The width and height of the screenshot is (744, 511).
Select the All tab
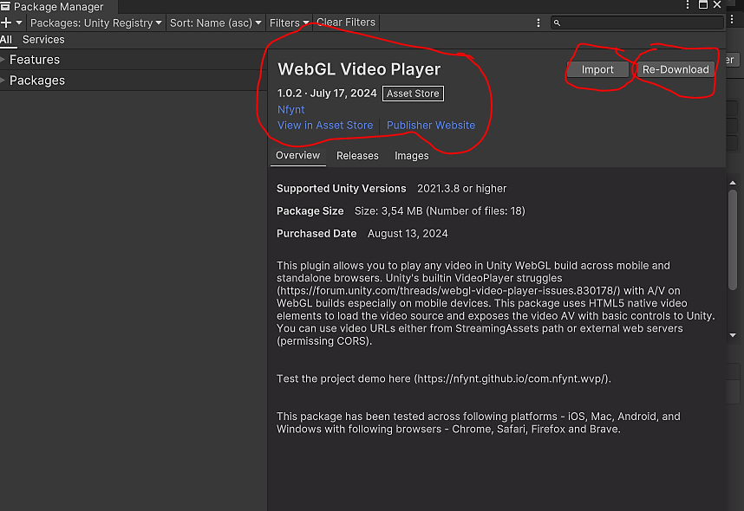(6, 40)
